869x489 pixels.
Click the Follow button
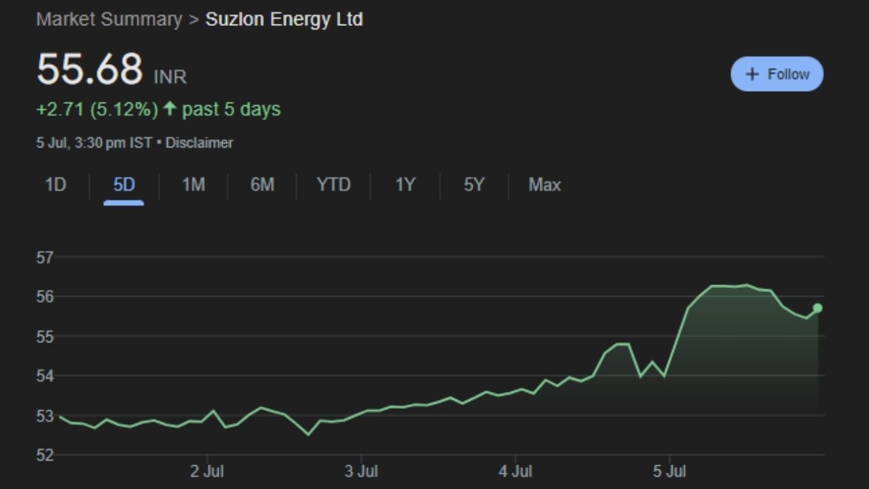click(777, 74)
